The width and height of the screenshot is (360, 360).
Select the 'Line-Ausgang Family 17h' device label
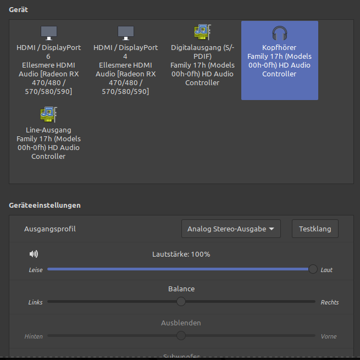(x=48, y=134)
